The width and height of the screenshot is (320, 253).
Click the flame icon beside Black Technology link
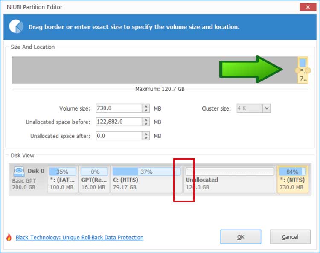[x=9, y=237]
